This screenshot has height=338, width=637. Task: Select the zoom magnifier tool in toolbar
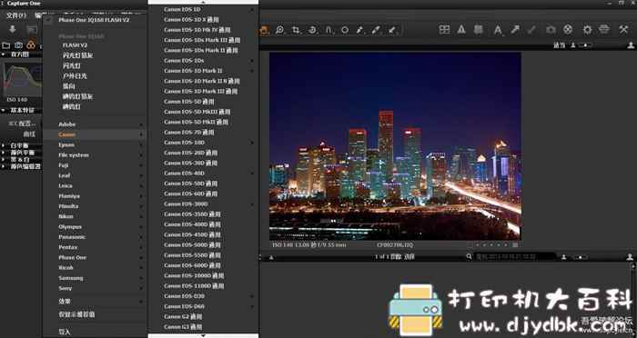pos(279,30)
